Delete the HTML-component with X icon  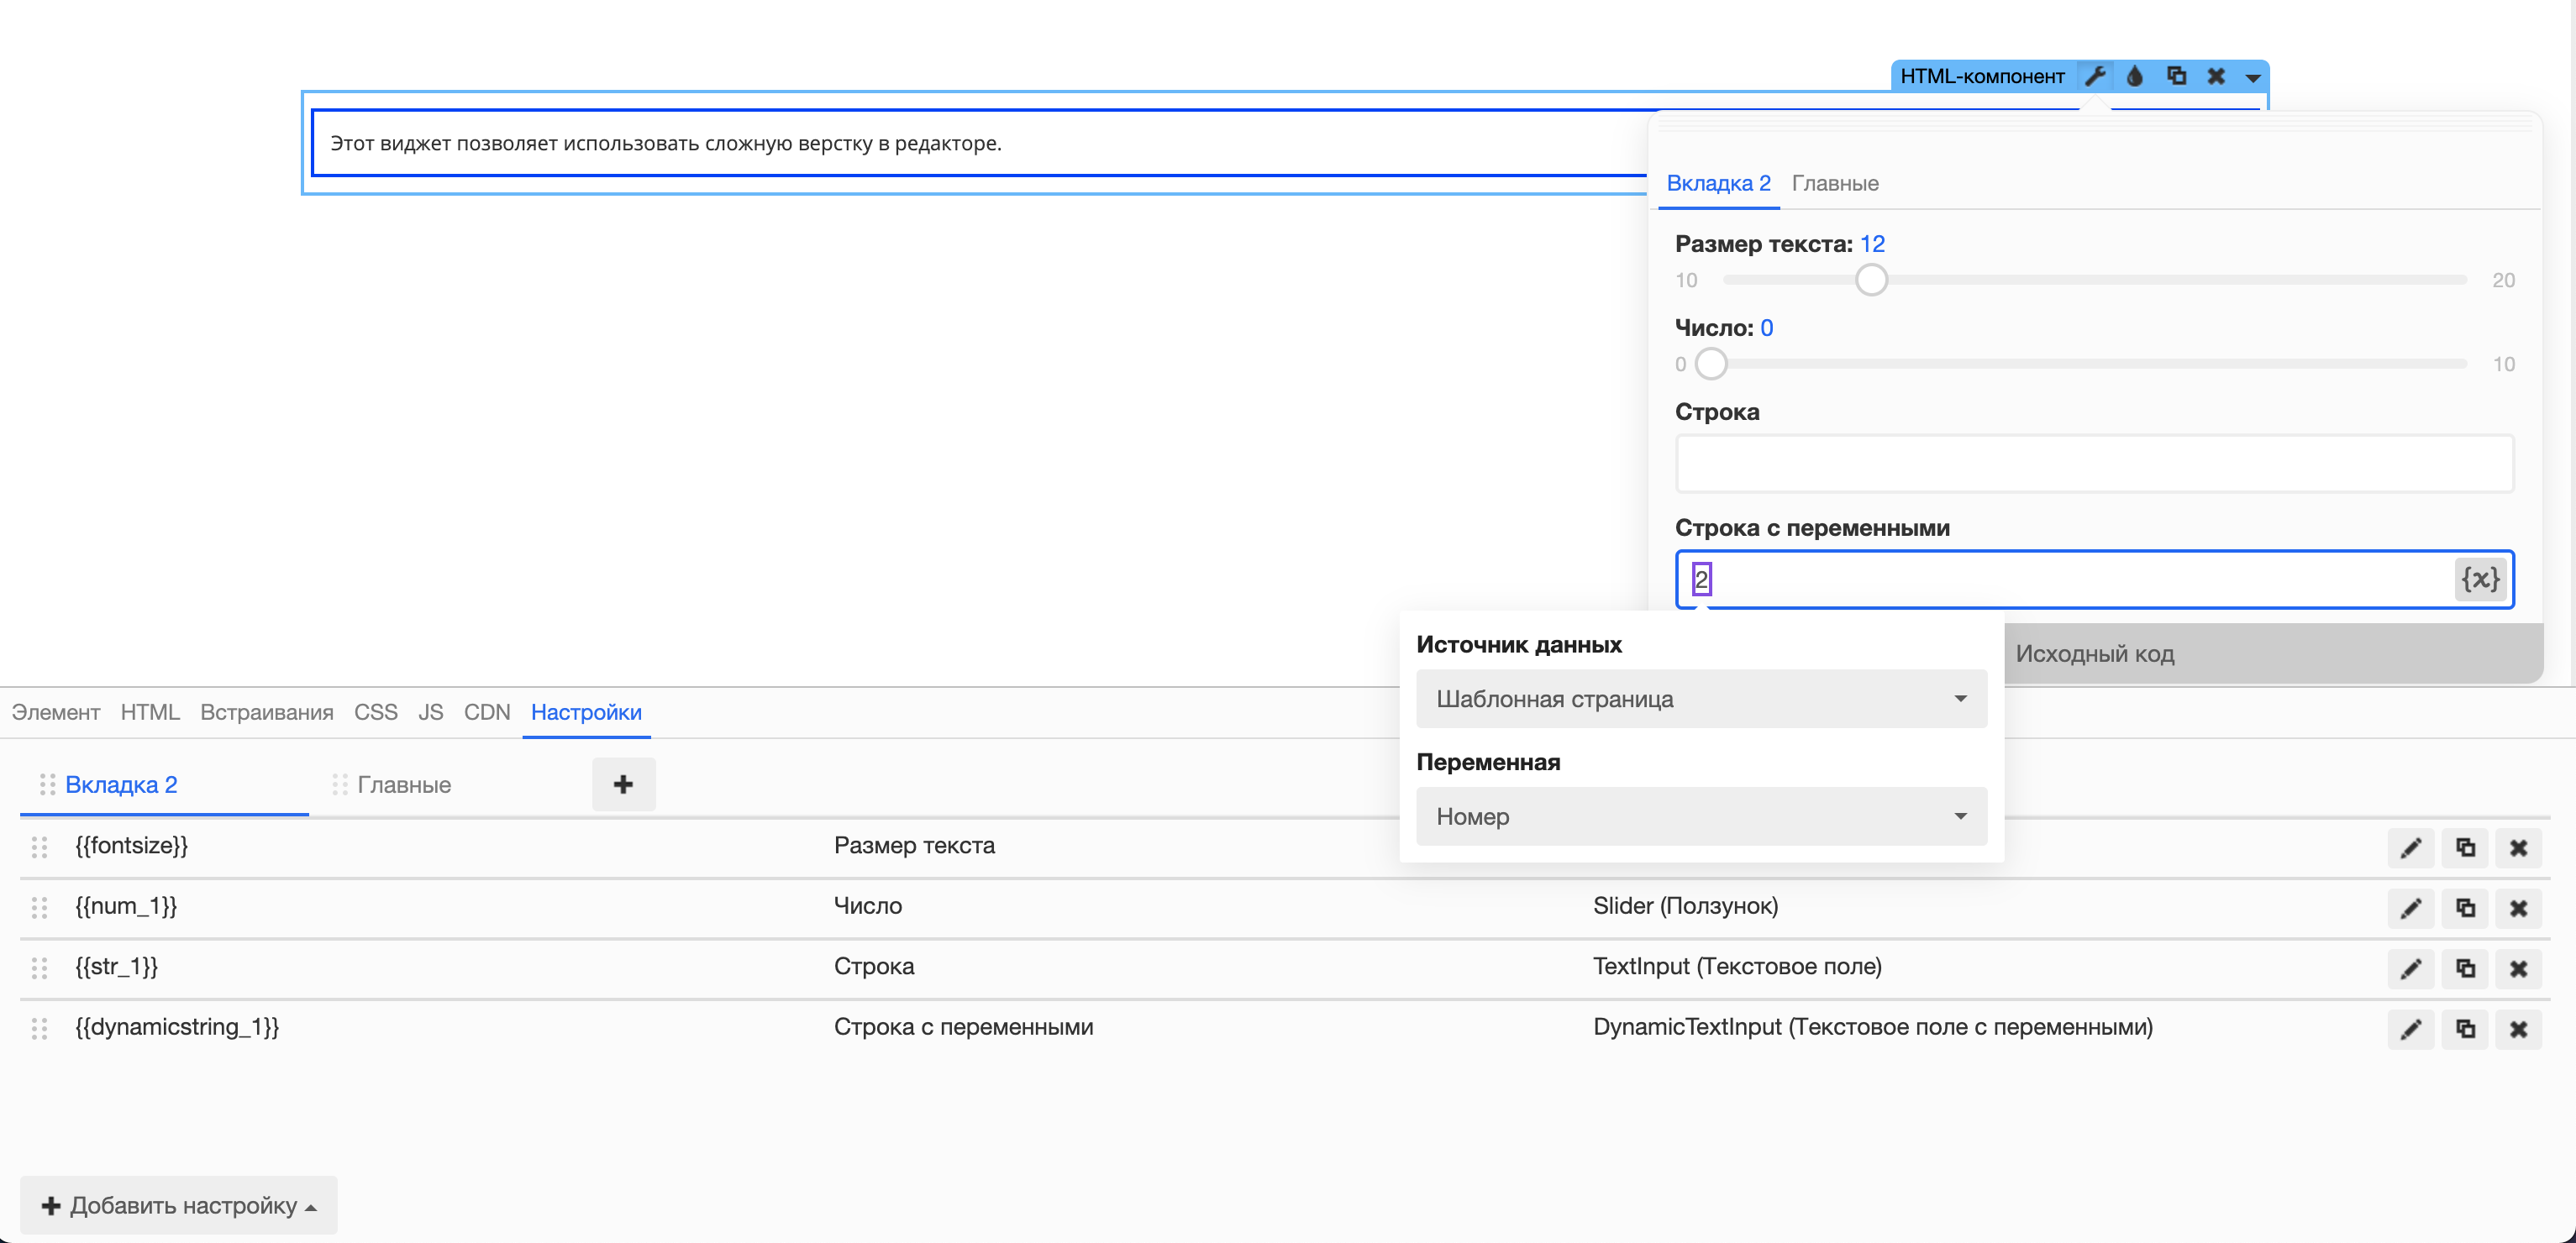(2216, 76)
